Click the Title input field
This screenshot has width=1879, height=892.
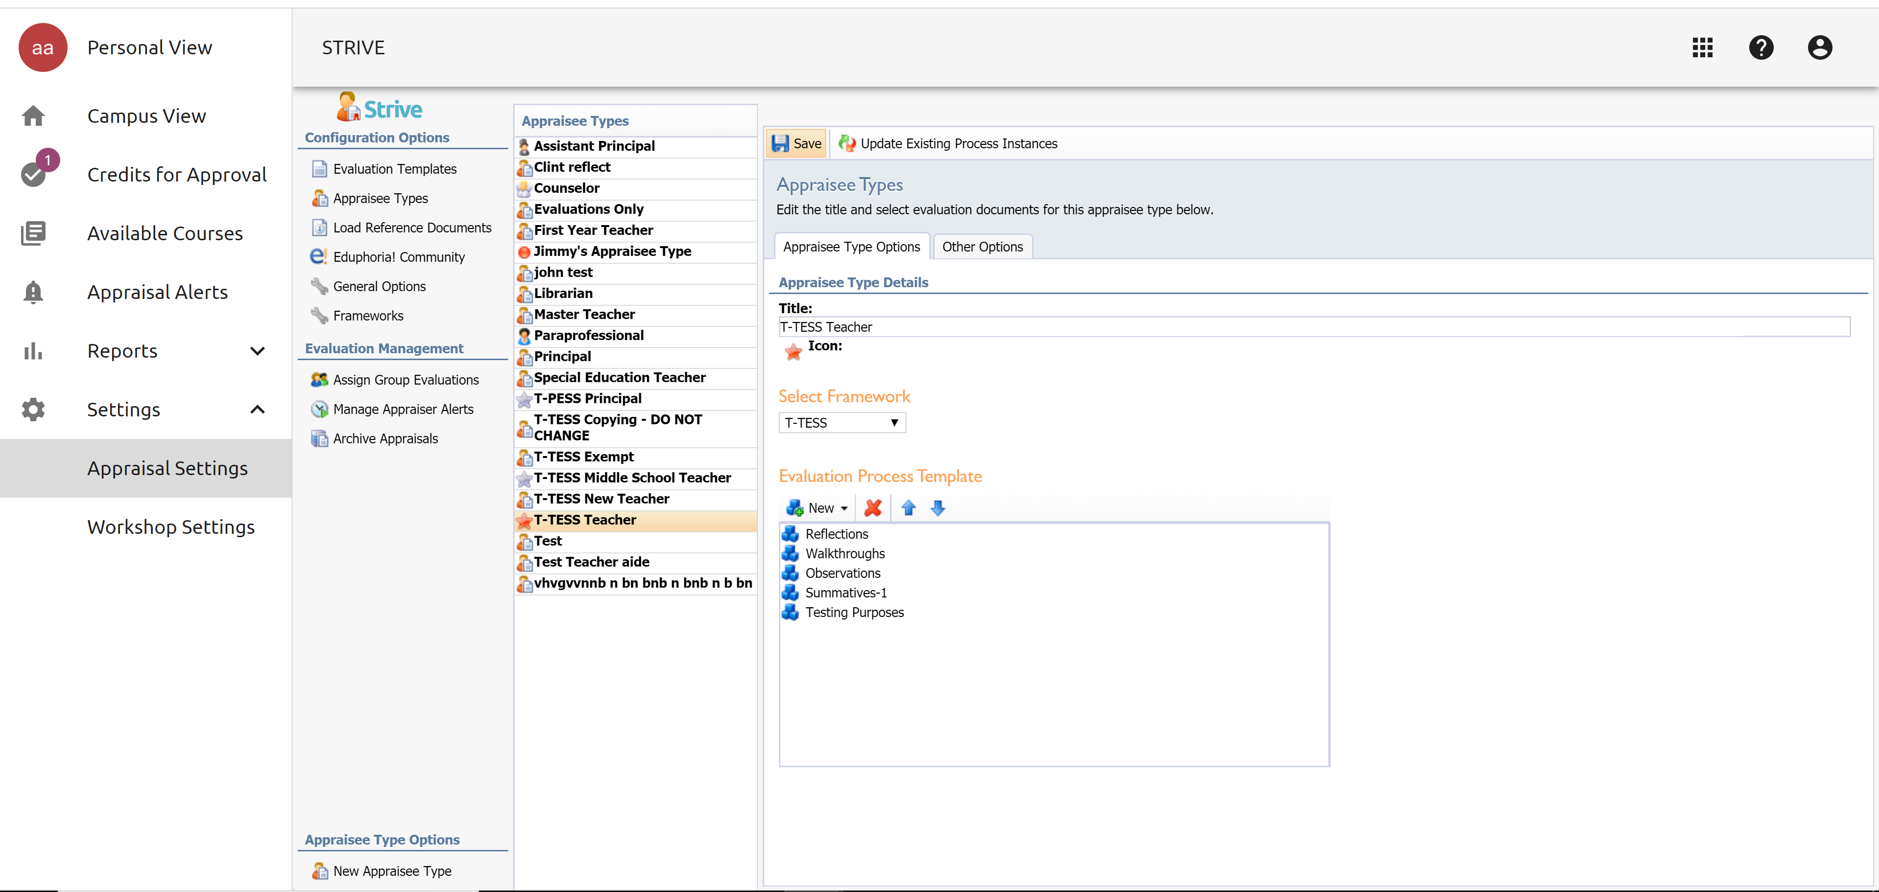point(1315,327)
